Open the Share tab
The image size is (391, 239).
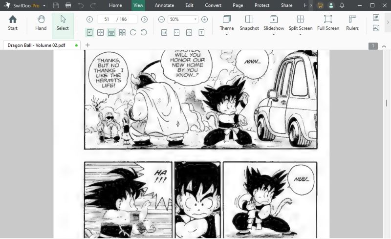(x=286, y=5)
